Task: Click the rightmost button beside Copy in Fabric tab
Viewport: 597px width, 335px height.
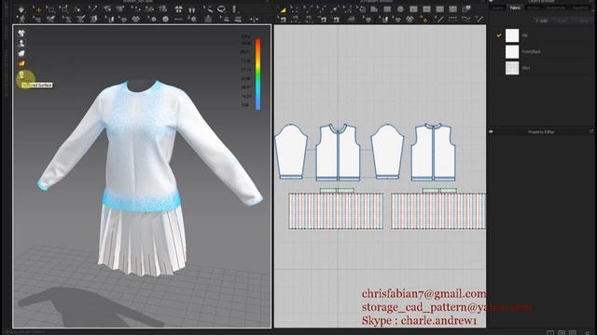Action: [x=583, y=20]
